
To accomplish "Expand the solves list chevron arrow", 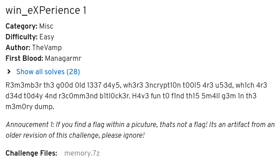I will tap(9, 72).
